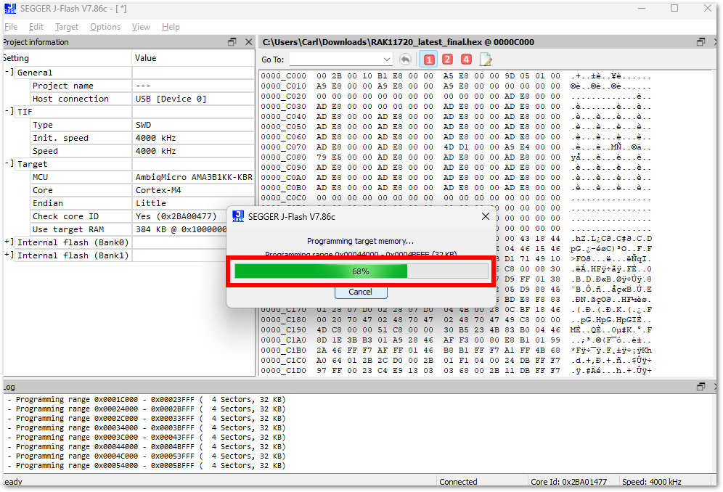
Task: Minimize the J-Flash window
Action: pyautogui.click(x=642, y=8)
